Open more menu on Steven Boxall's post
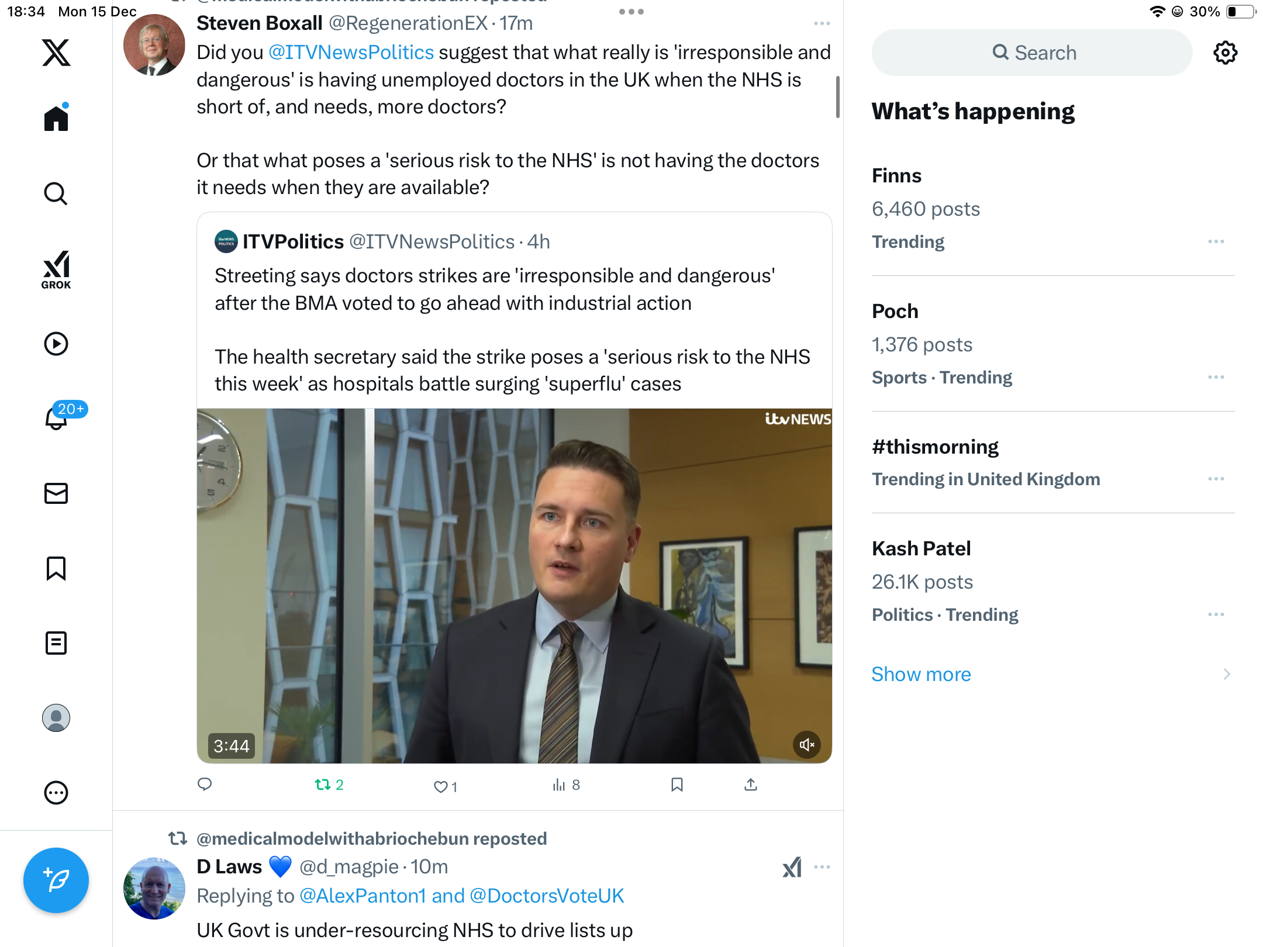Image resolution: width=1263 pixels, height=947 pixels. tap(822, 23)
